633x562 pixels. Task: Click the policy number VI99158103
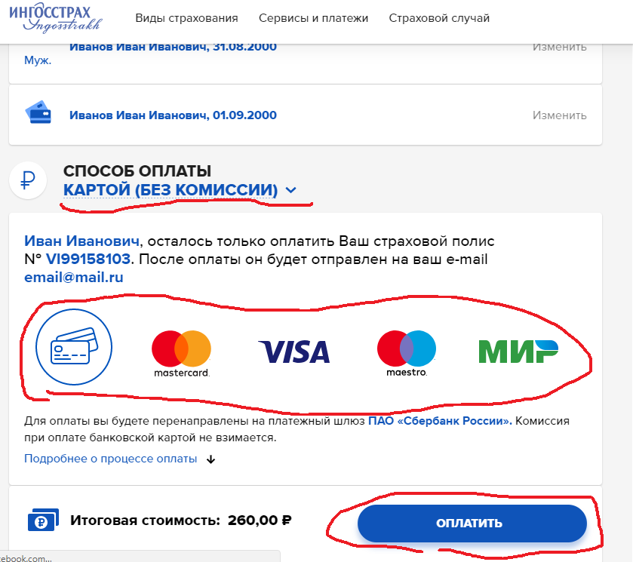click(x=88, y=259)
